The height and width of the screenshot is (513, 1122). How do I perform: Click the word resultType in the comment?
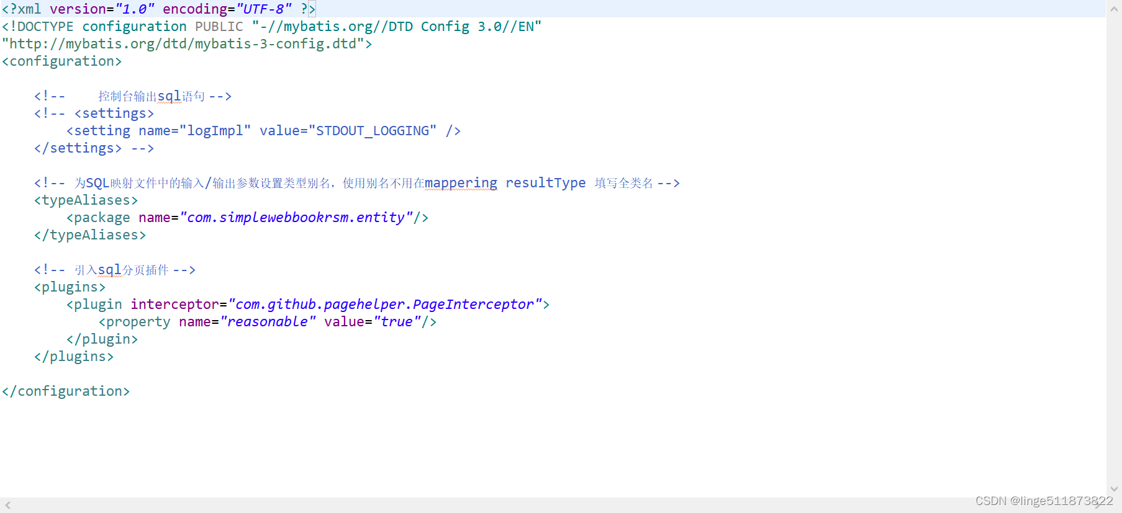tap(546, 183)
